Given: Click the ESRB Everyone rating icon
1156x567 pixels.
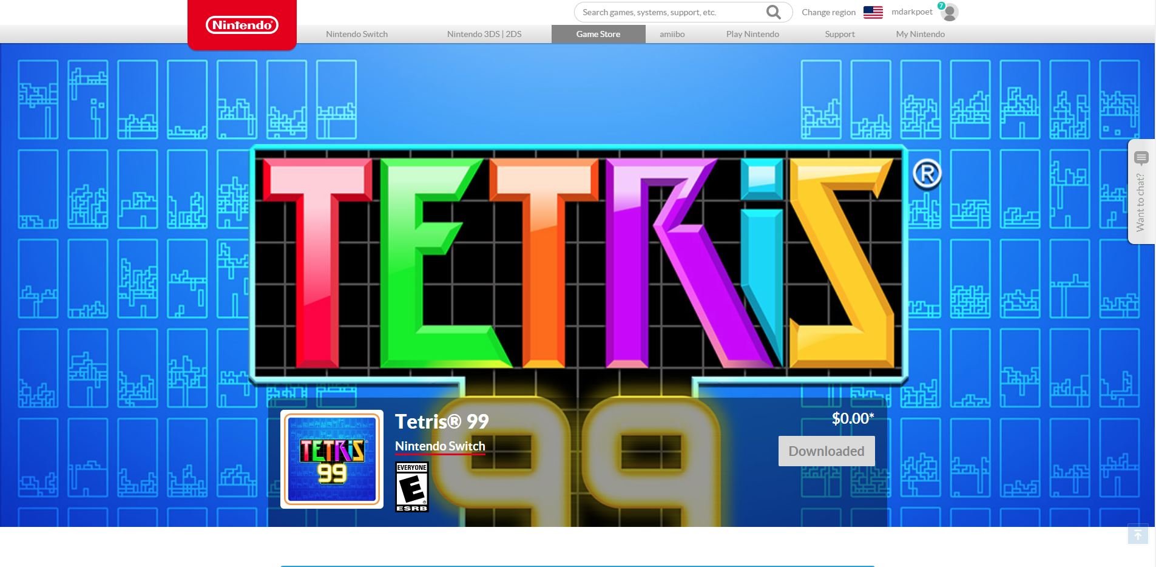Looking at the screenshot, I should (412, 487).
